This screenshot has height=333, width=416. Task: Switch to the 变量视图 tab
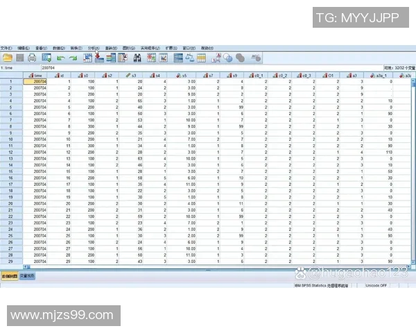[x=27, y=276]
